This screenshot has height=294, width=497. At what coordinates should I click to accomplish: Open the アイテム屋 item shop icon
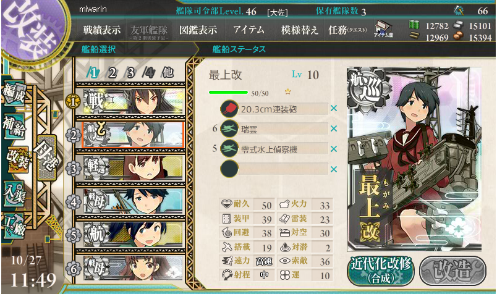pos(383,30)
